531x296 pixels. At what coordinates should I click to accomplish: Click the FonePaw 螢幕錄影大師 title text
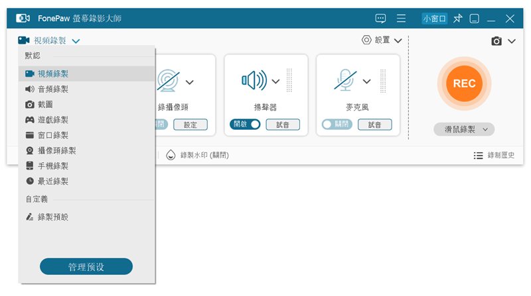coord(80,19)
